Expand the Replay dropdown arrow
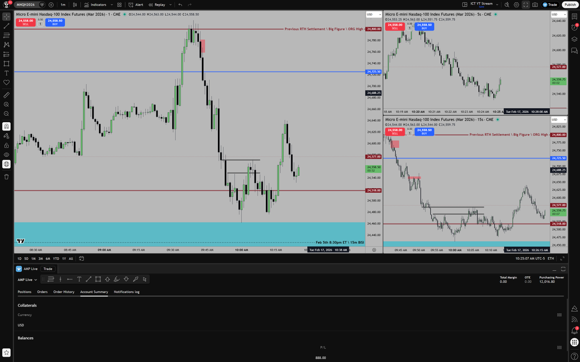580x362 pixels. [170, 4]
